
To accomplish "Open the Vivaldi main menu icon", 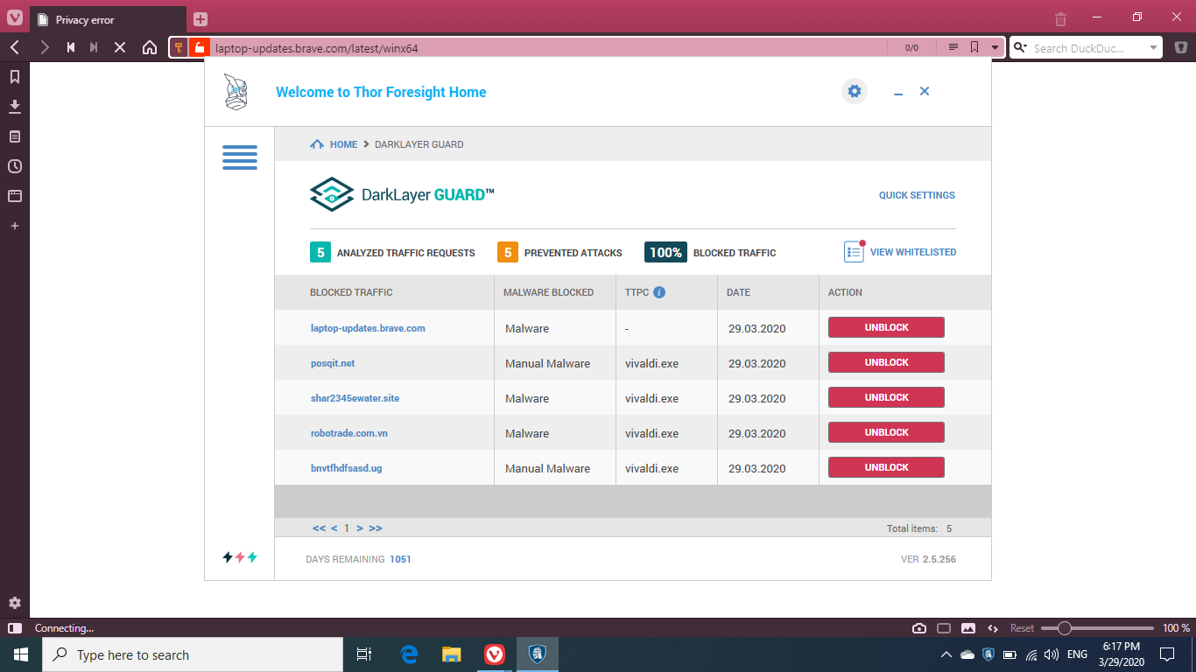I will click(15, 18).
